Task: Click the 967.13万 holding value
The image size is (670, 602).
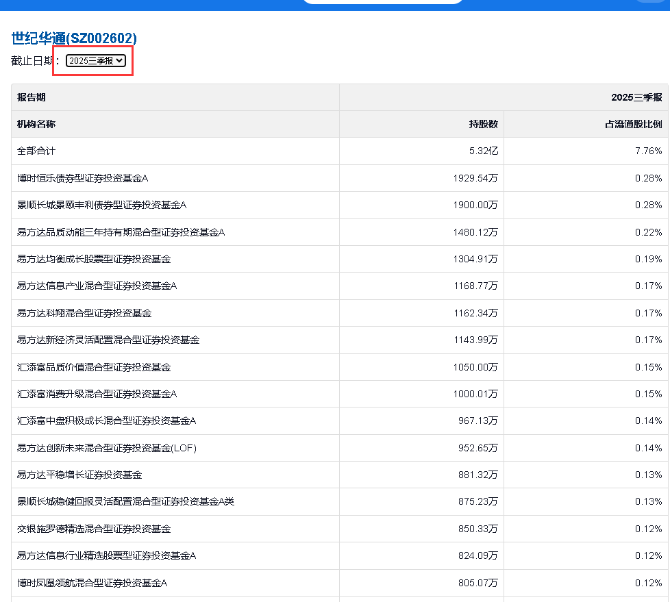Action: 478,421
